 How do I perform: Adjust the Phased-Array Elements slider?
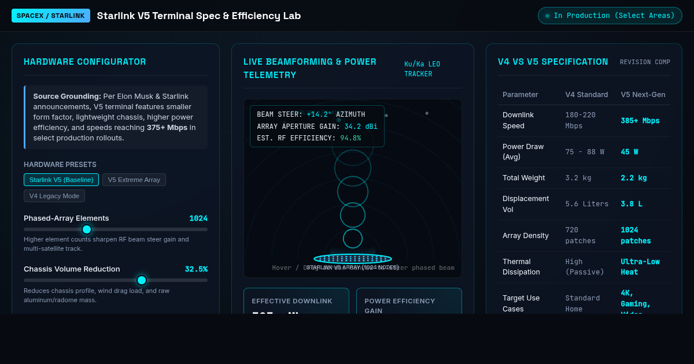[116, 229]
